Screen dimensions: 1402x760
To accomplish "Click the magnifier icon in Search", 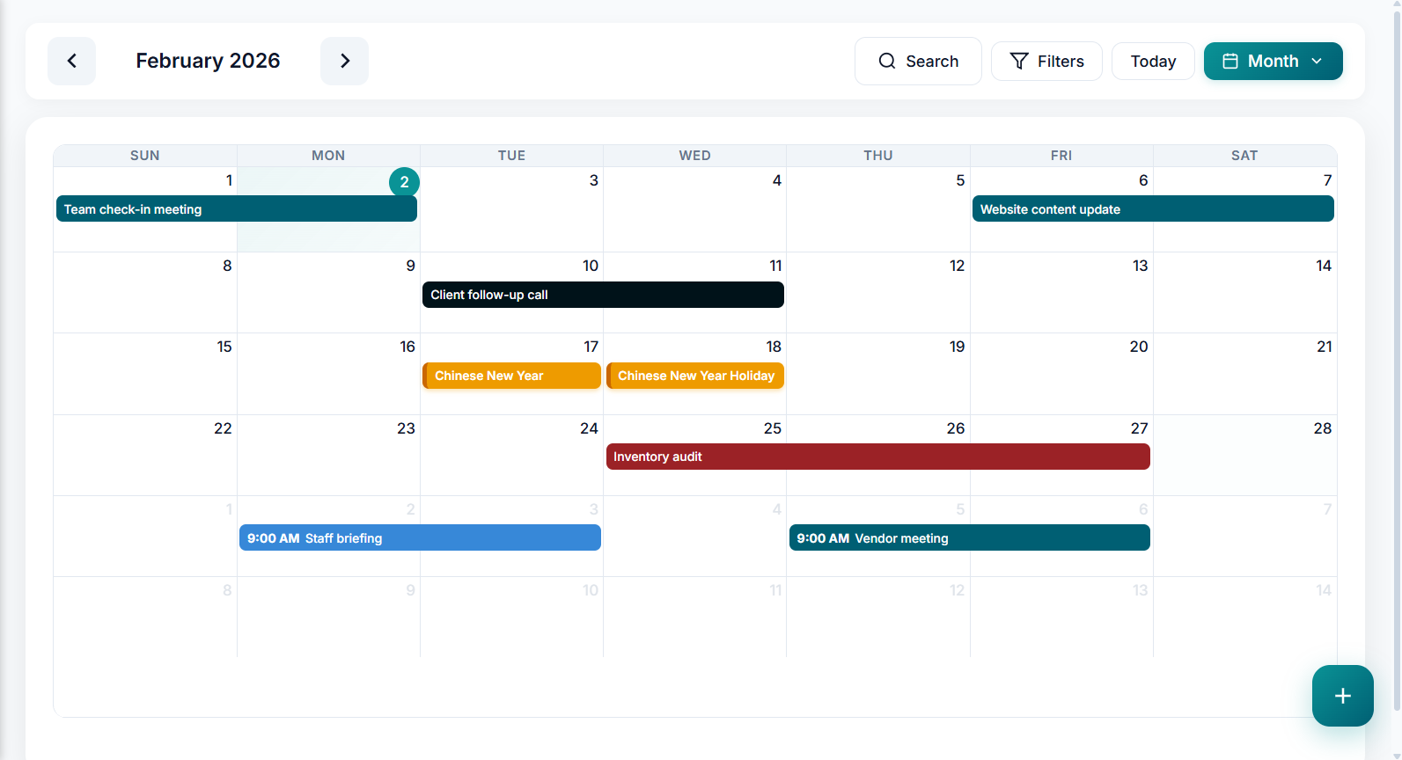I will point(886,61).
